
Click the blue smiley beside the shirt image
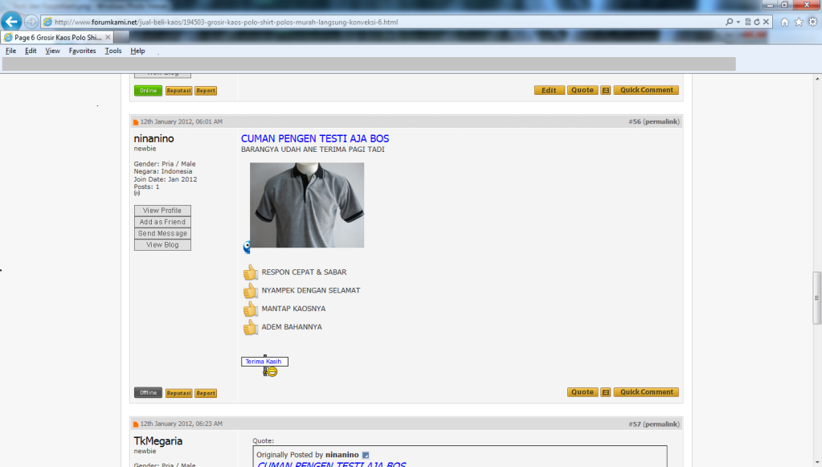click(247, 248)
